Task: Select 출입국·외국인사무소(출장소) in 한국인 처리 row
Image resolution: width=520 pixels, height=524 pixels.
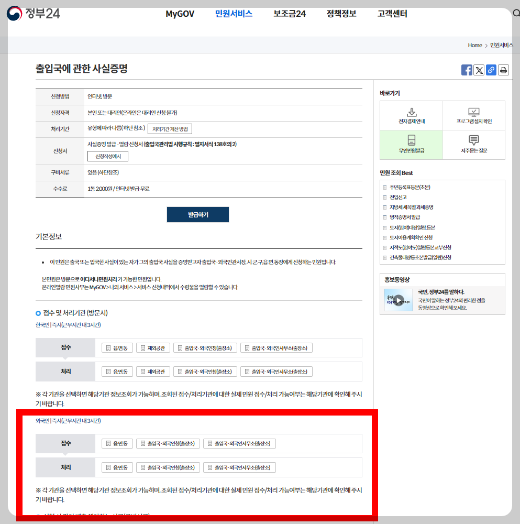Action: pyautogui.click(x=276, y=372)
